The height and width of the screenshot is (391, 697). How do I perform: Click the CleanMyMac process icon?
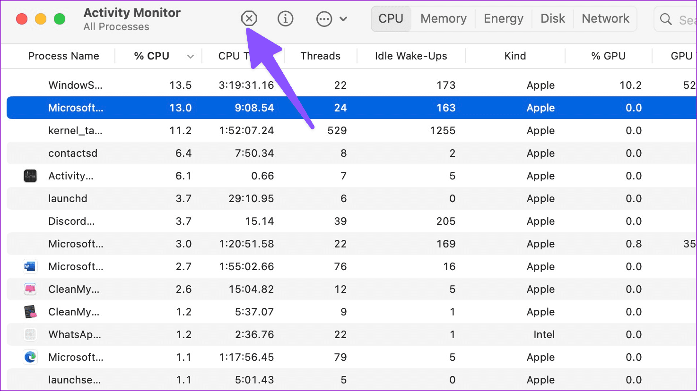[30, 289]
